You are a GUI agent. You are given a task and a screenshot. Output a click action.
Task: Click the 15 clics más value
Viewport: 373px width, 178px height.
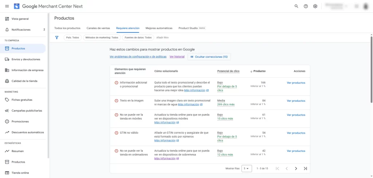(x=225, y=119)
